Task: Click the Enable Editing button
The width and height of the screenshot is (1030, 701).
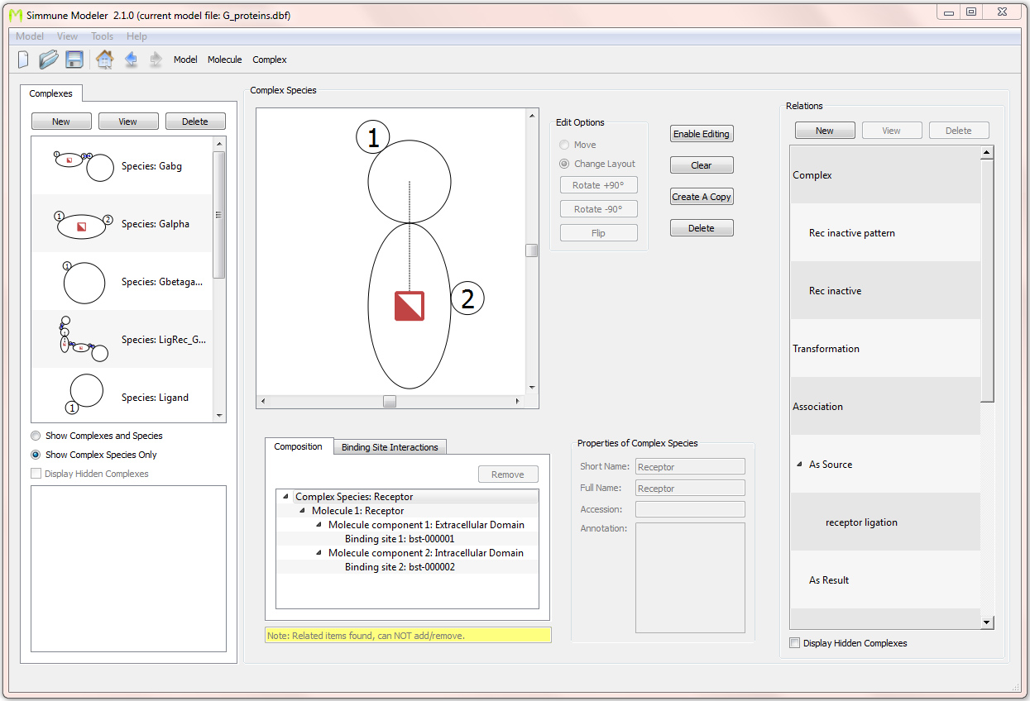Action: pos(702,134)
